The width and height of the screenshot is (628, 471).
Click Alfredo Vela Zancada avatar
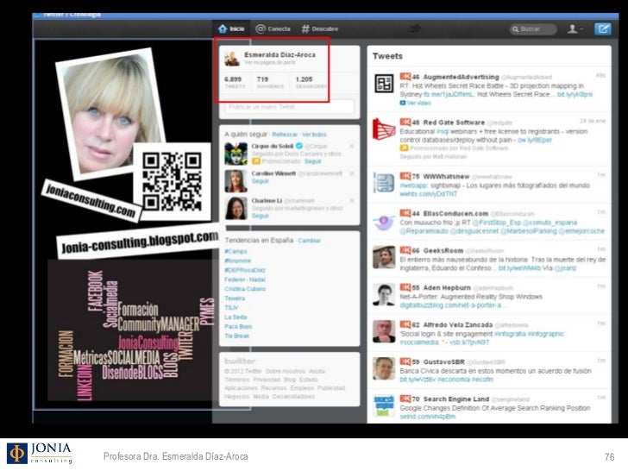(x=384, y=331)
